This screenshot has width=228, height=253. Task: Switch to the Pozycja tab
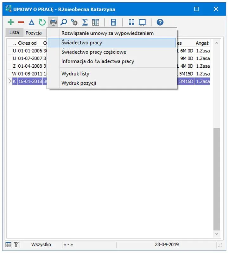(x=34, y=33)
